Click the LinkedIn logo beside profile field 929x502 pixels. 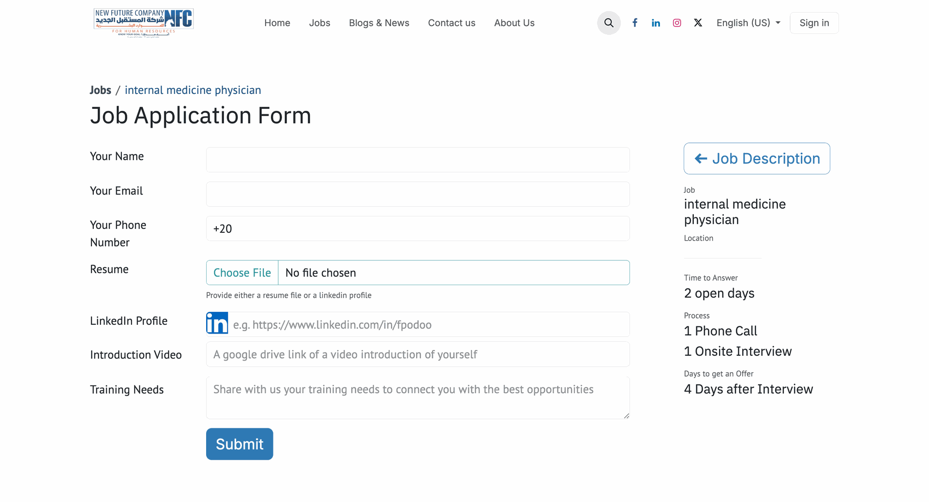coord(217,323)
